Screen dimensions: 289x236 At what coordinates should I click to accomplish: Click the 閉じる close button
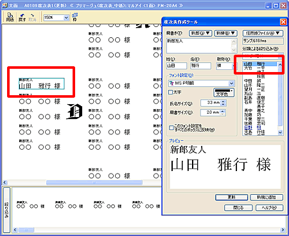pyautogui.click(x=238, y=208)
